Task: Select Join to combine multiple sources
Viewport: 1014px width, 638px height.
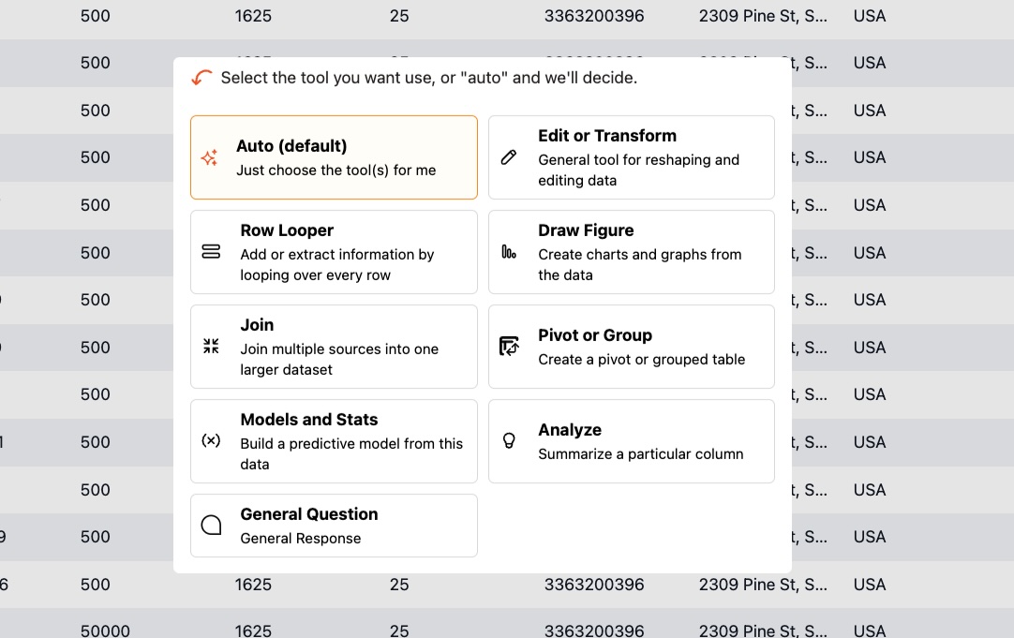Action: (334, 347)
